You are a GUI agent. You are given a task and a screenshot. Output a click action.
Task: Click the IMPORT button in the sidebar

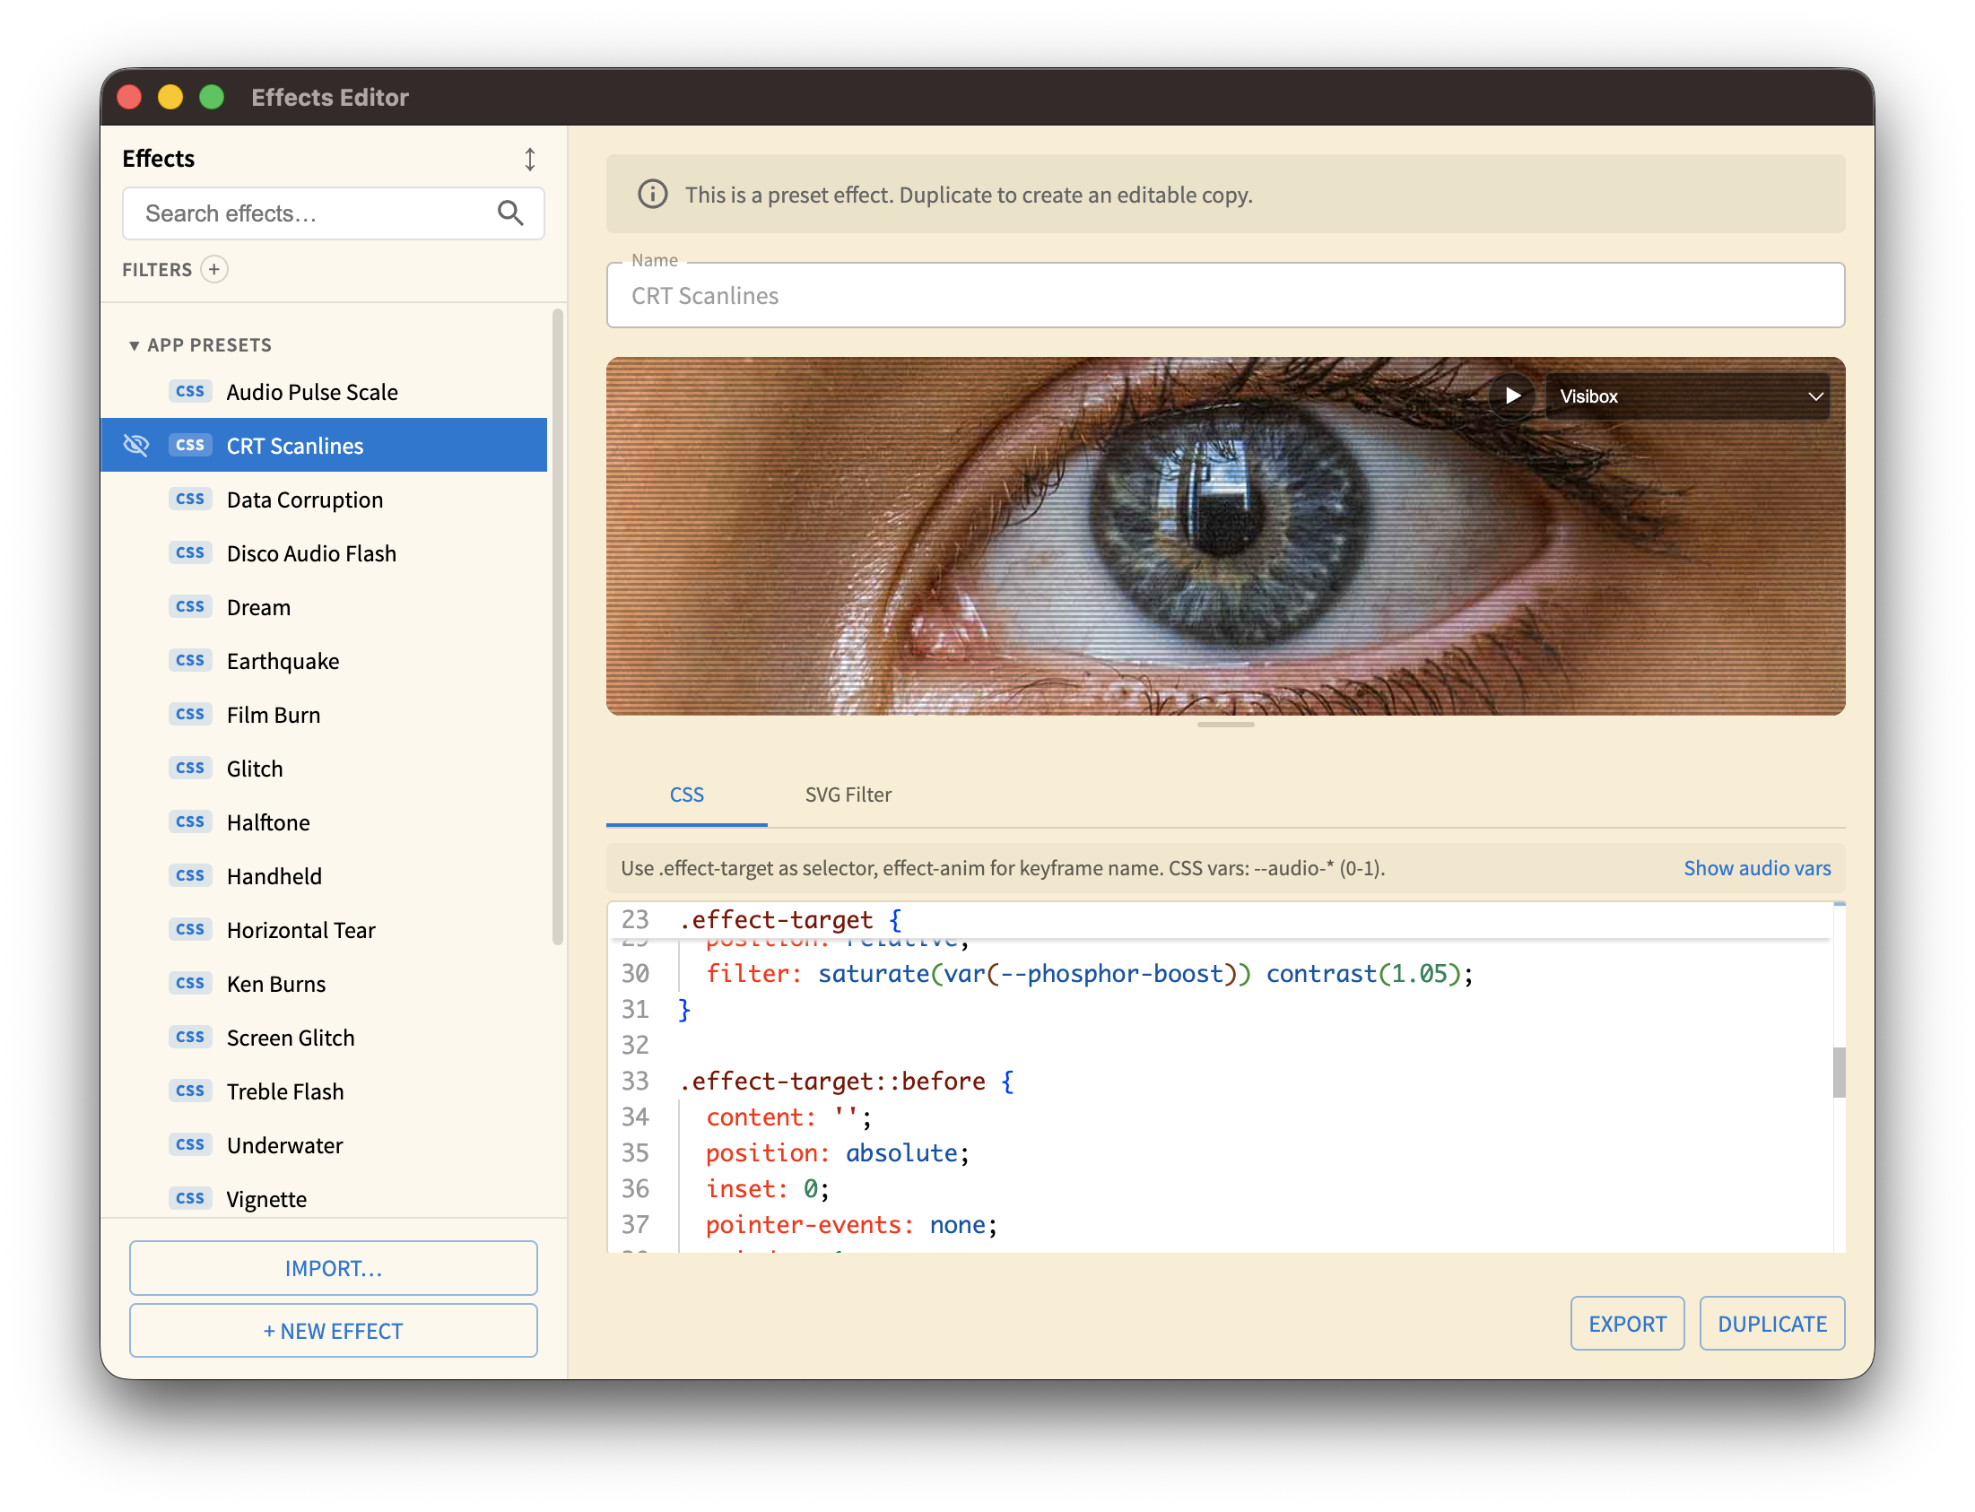[x=333, y=1268]
